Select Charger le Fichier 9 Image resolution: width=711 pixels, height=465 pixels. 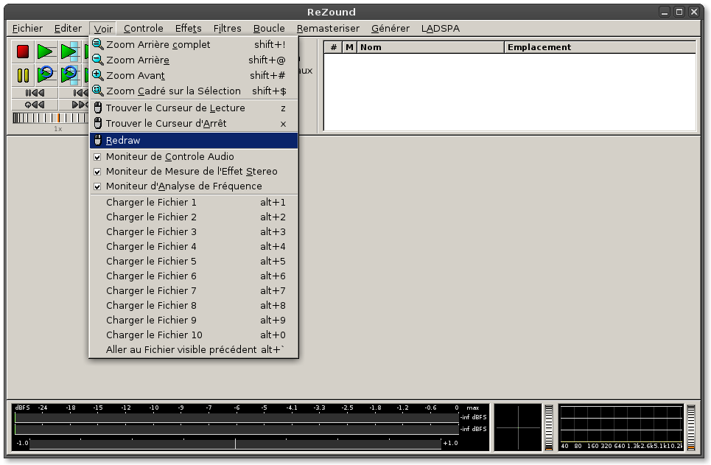tap(194, 321)
